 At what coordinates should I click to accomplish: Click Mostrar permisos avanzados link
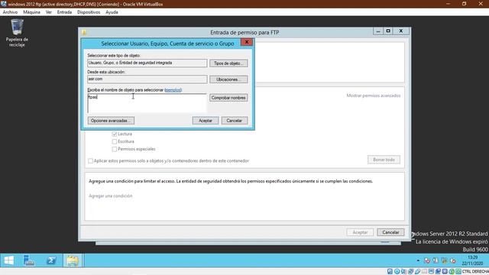coord(374,95)
